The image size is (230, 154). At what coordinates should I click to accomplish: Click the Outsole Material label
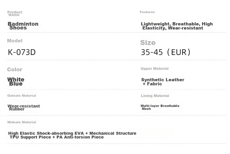[x=22, y=96]
